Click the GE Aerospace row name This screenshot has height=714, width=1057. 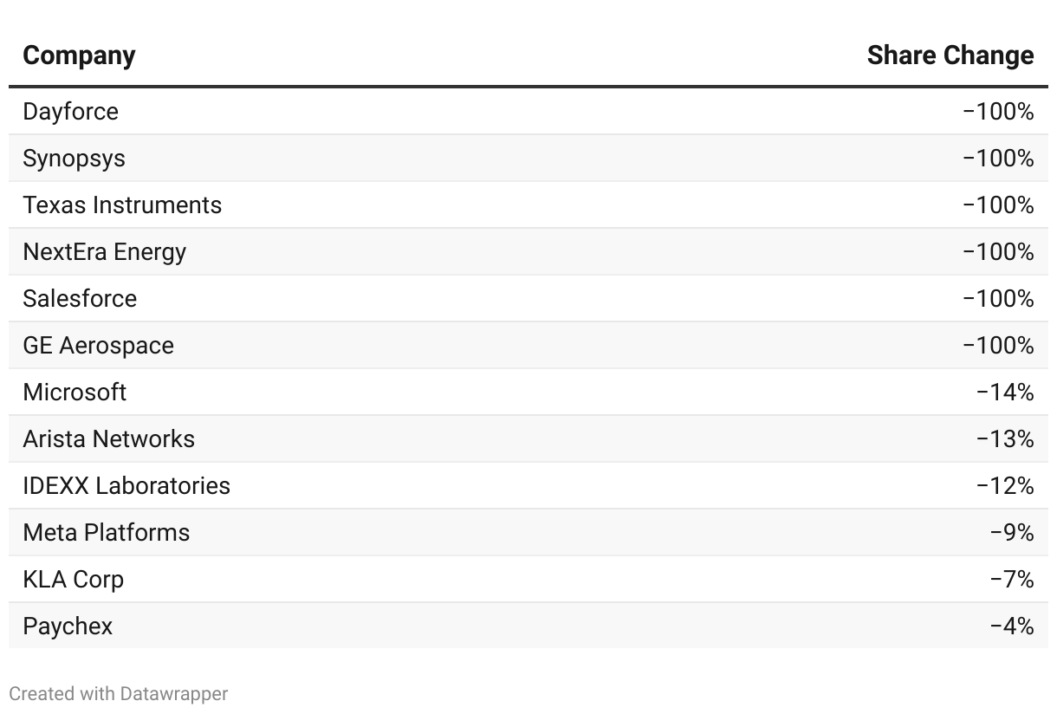[x=98, y=346]
